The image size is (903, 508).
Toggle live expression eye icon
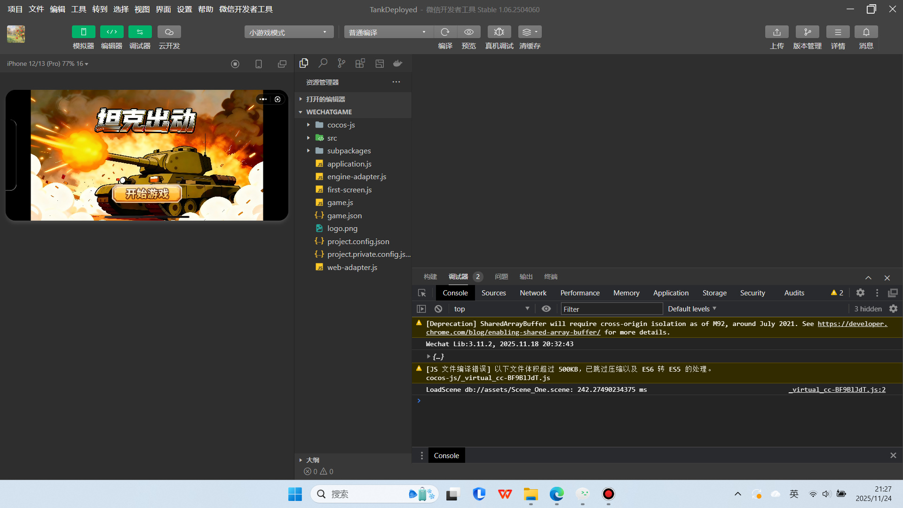point(546,309)
